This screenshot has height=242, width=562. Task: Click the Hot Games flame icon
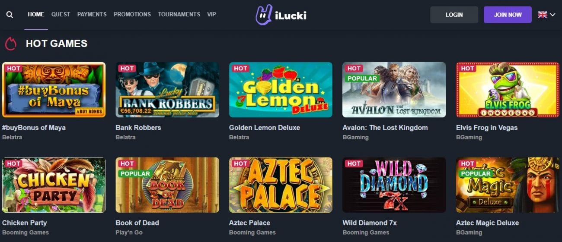(11, 44)
